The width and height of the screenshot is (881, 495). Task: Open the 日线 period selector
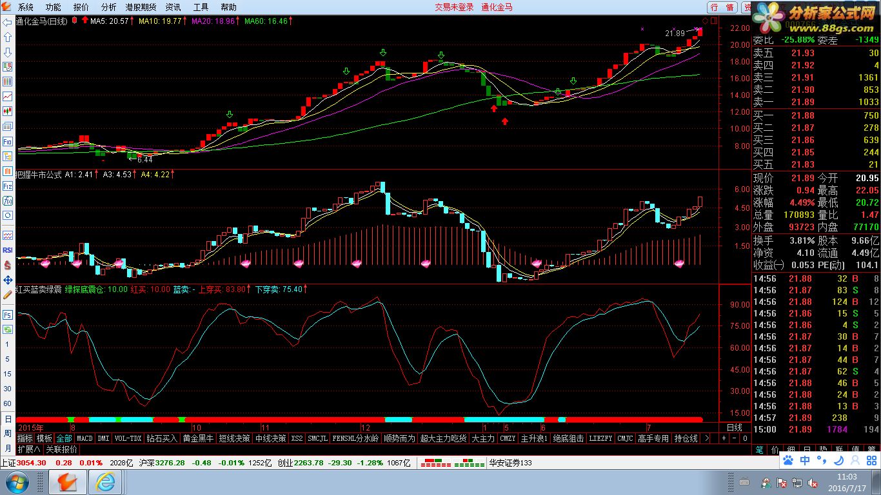734,427
